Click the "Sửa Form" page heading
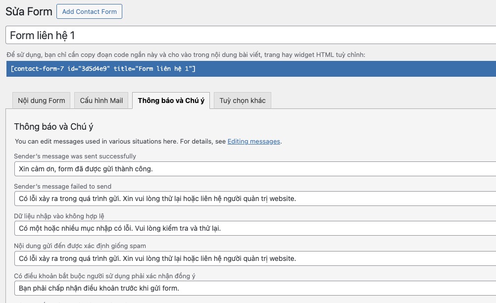 click(x=29, y=12)
